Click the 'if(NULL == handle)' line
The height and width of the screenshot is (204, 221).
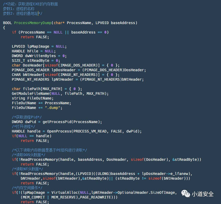click(x=32, y=136)
